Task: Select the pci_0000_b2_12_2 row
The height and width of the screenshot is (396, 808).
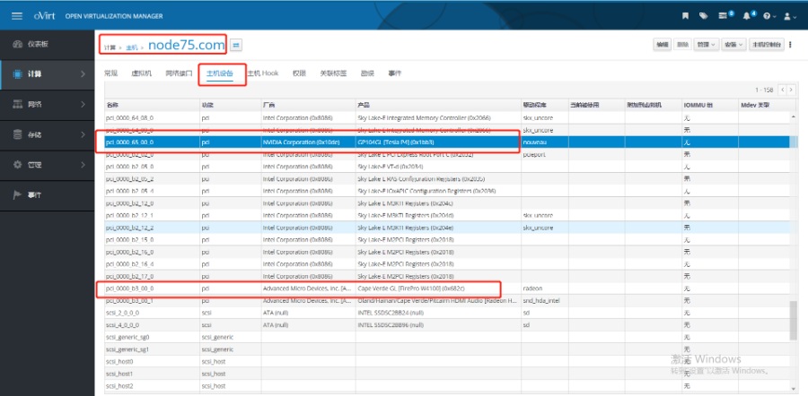Action: [446, 228]
